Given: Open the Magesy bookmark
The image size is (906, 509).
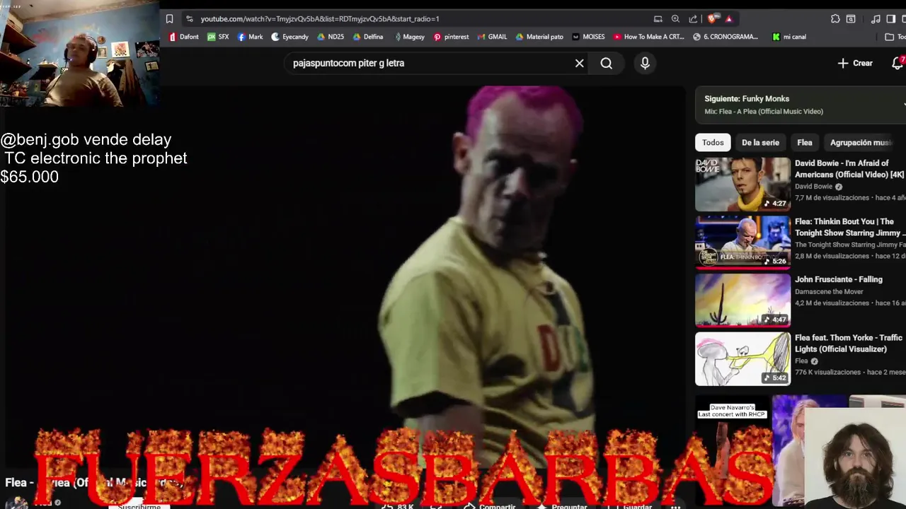Looking at the screenshot, I should tap(409, 37).
